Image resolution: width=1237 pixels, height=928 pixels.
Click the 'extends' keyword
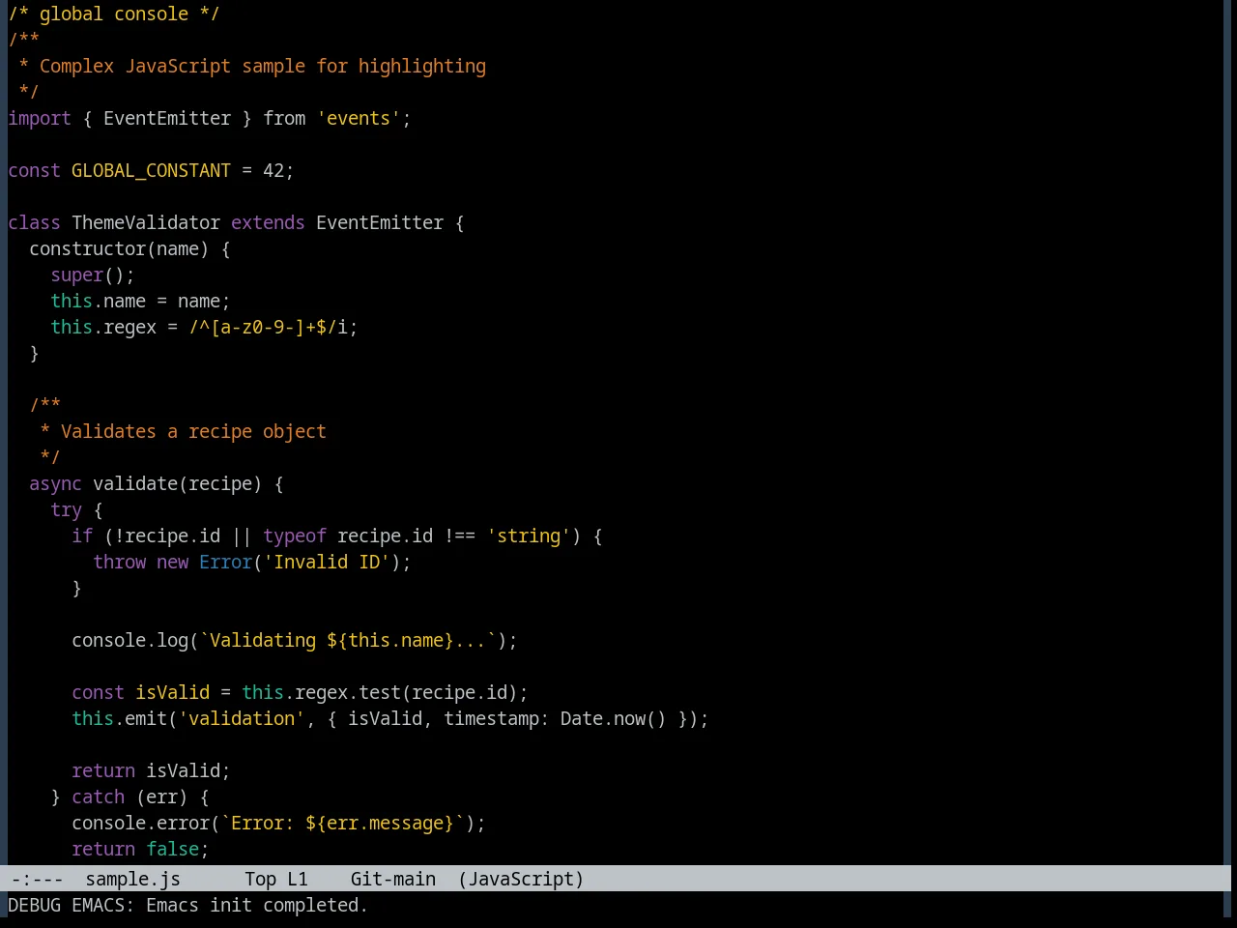pyautogui.click(x=268, y=222)
